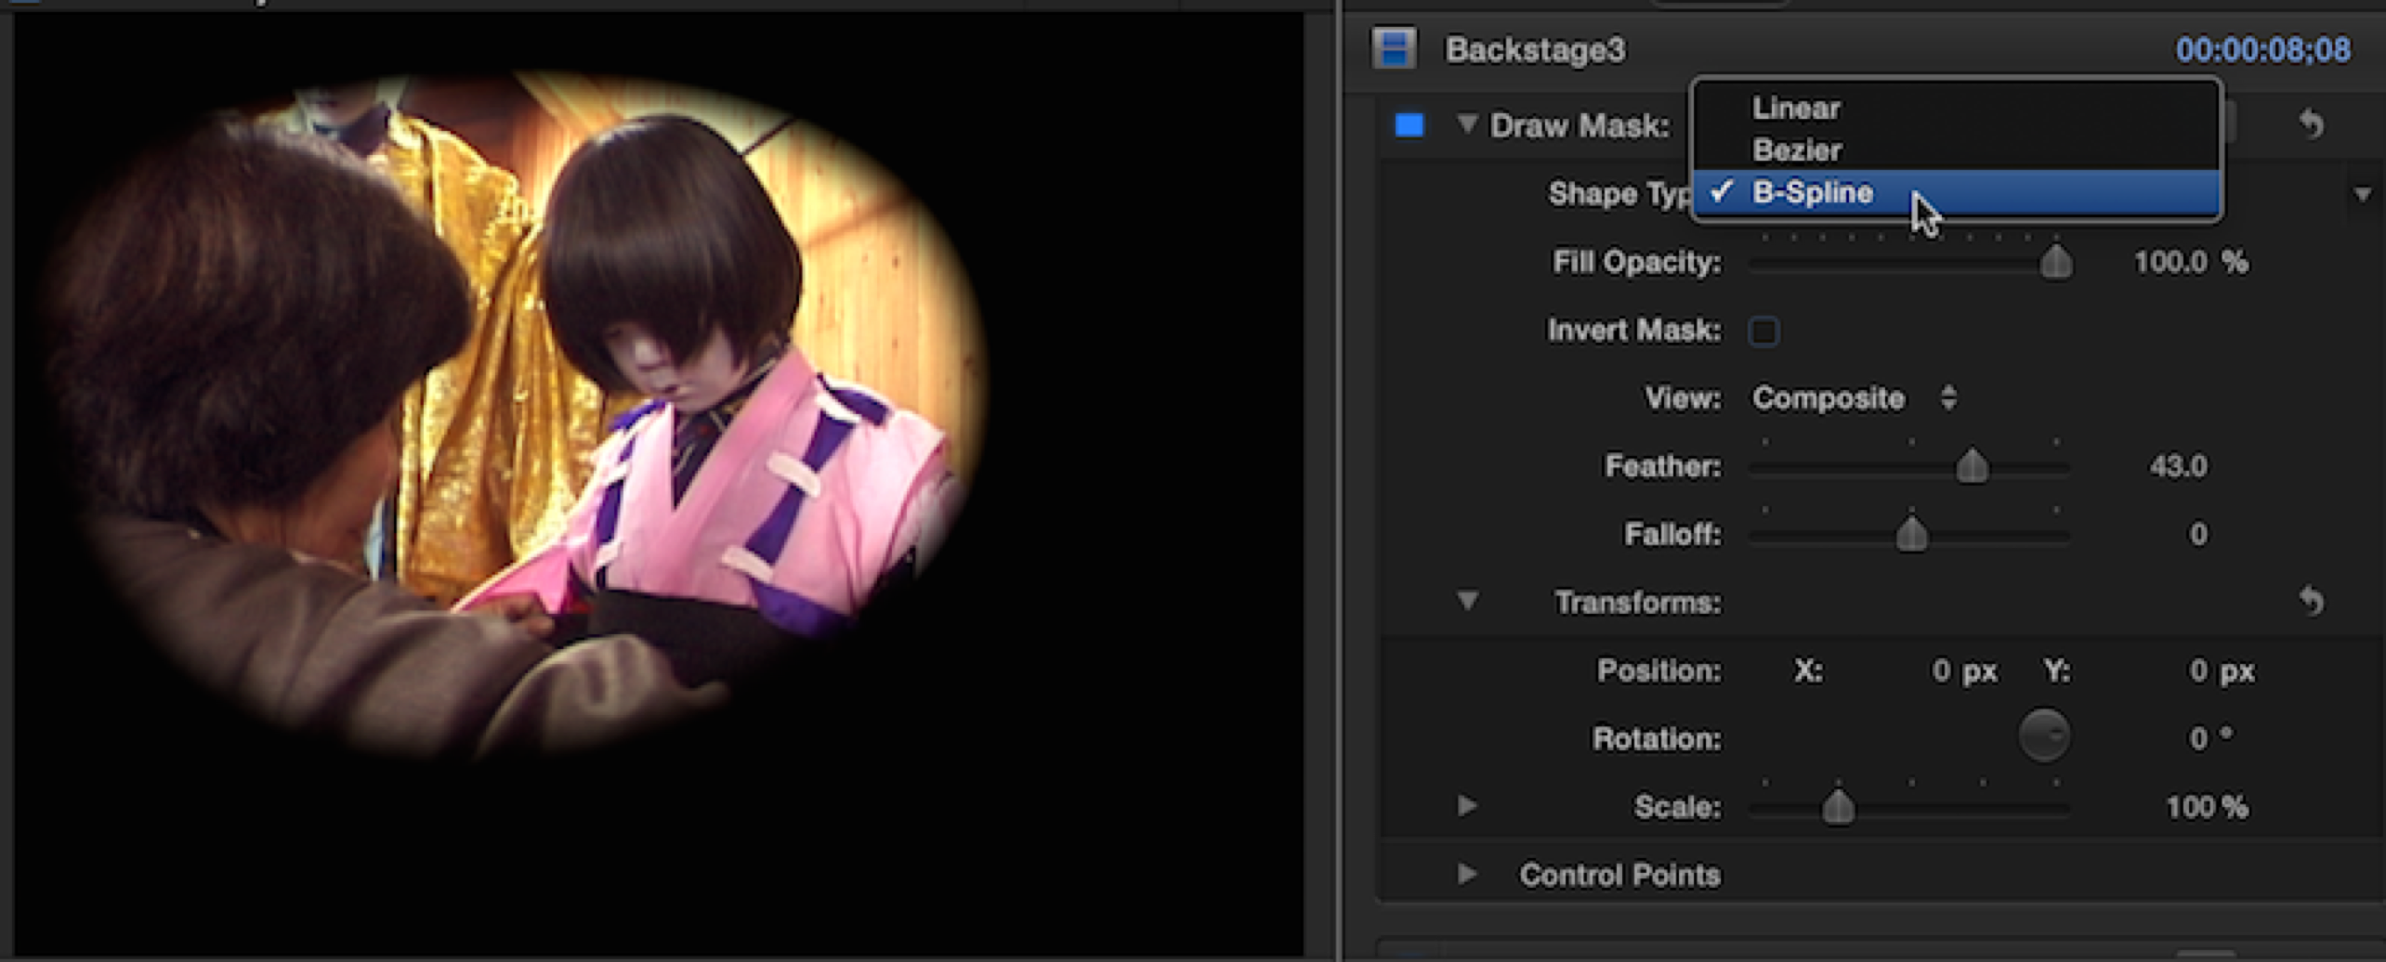
Task: Select Linear from the shape type menu
Action: pos(1795,109)
